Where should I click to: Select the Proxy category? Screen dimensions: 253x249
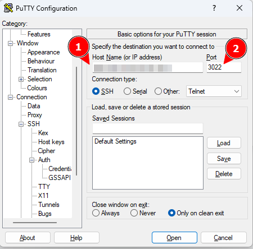pyautogui.click(x=35, y=115)
